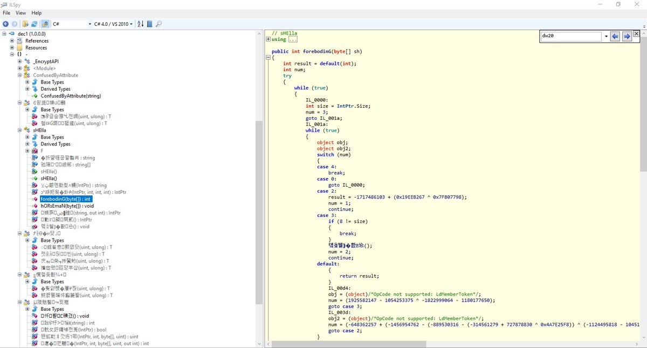Select the F nested type item
Image resolution: width=647 pixels, height=348 pixels.
coord(42,151)
